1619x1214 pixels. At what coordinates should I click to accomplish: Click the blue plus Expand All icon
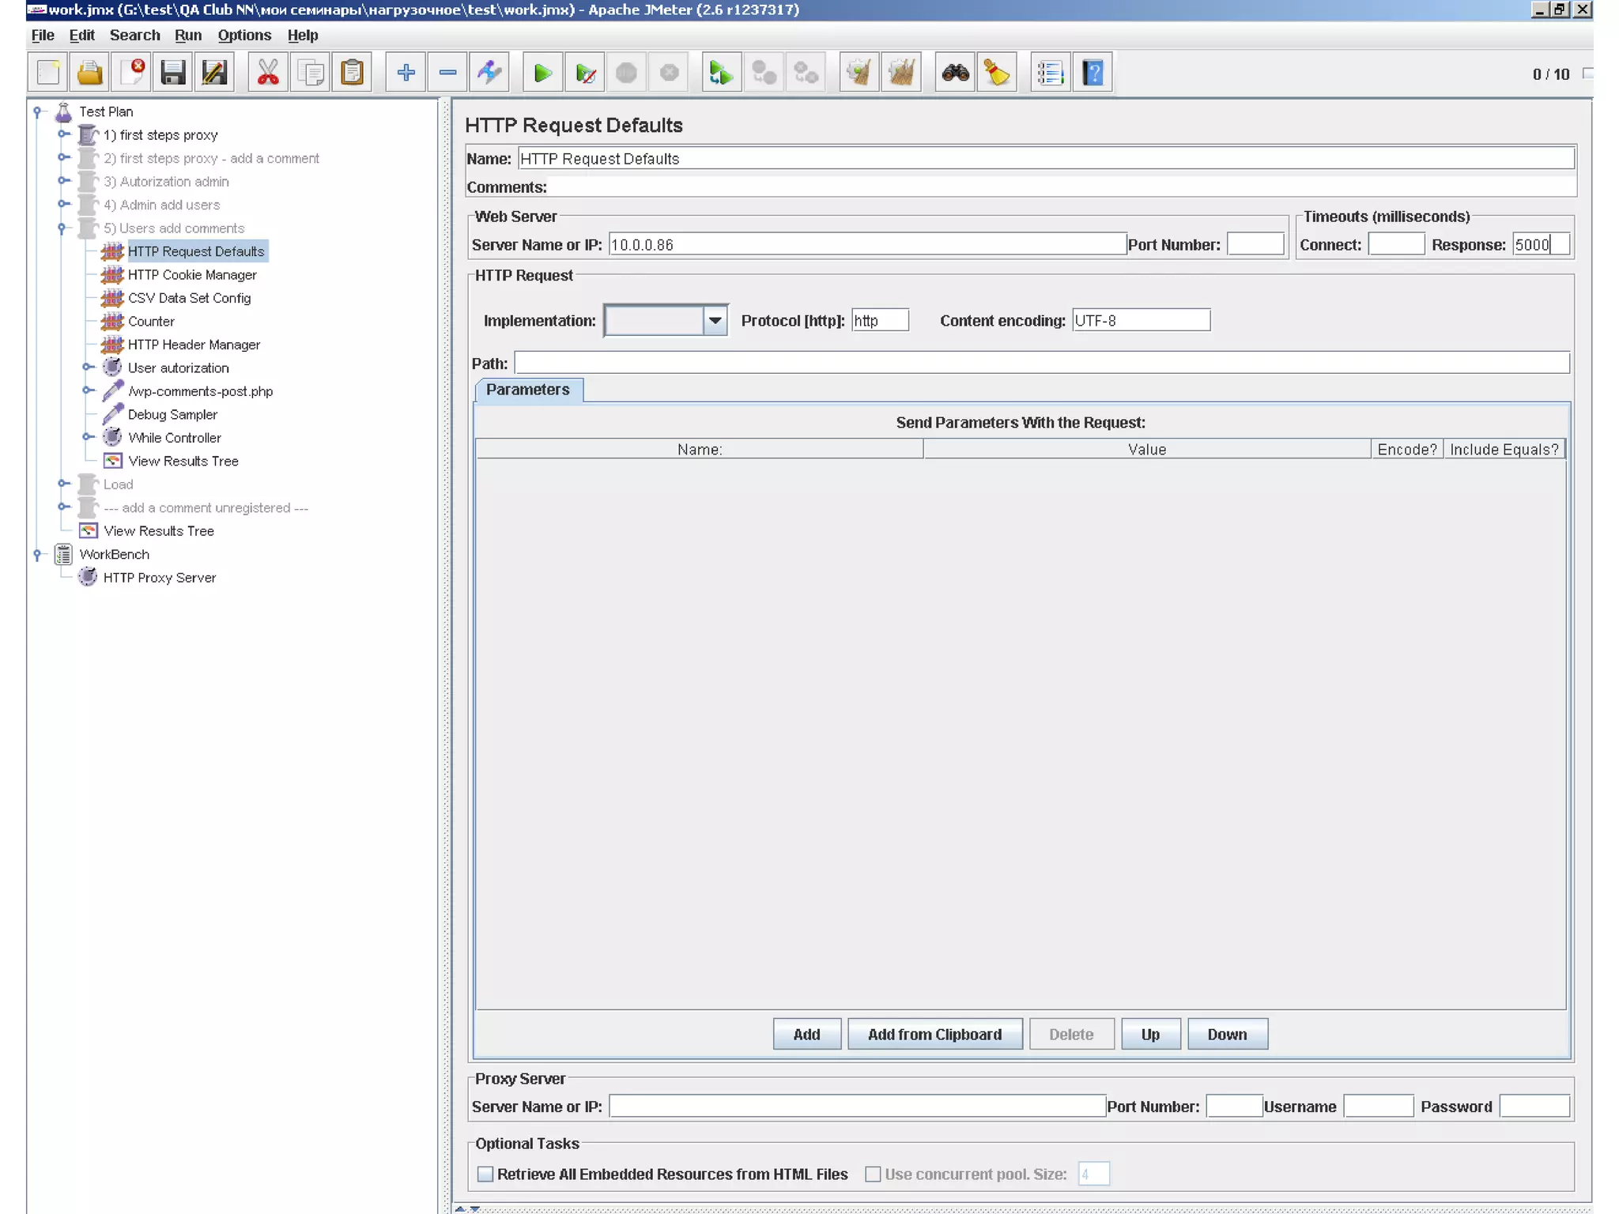pos(406,74)
